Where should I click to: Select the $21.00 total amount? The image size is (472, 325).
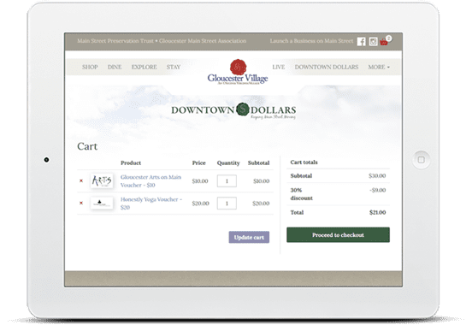[377, 212]
